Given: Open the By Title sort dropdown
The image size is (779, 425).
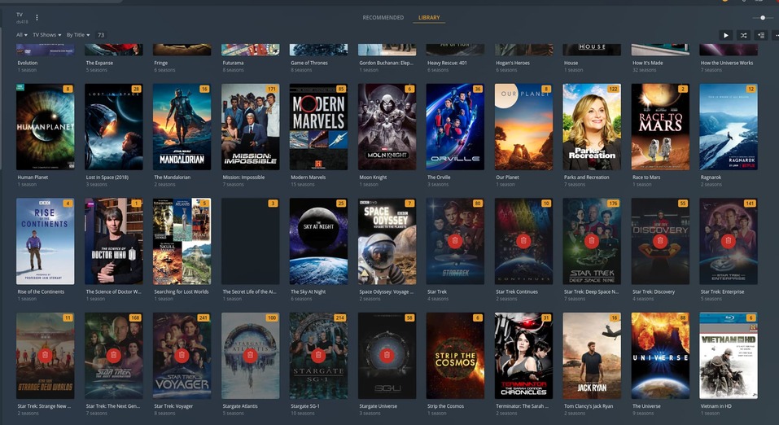Looking at the screenshot, I should point(78,35).
